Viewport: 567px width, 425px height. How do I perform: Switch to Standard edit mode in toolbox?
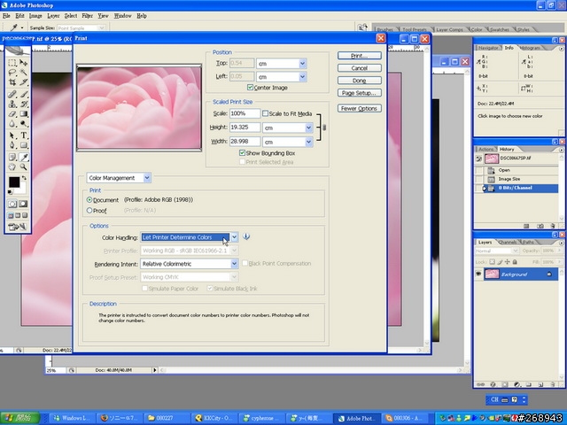[12, 204]
